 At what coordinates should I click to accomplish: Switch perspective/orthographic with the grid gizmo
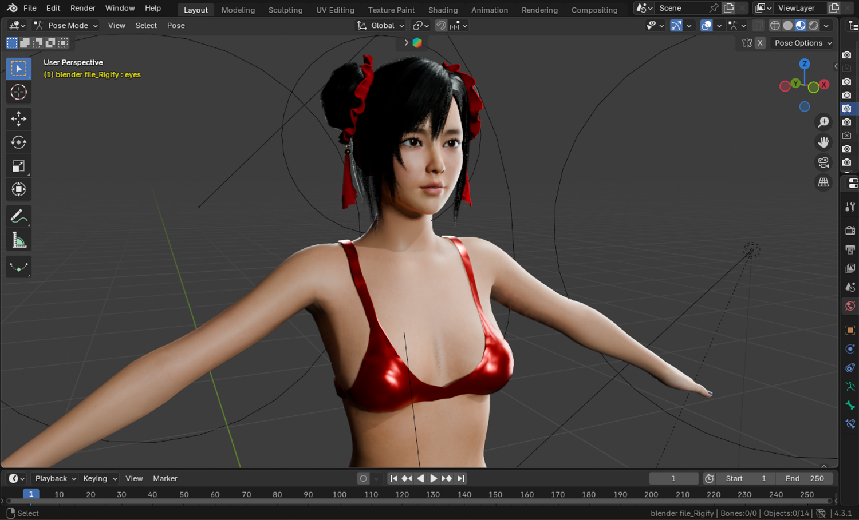pos(823,182)
